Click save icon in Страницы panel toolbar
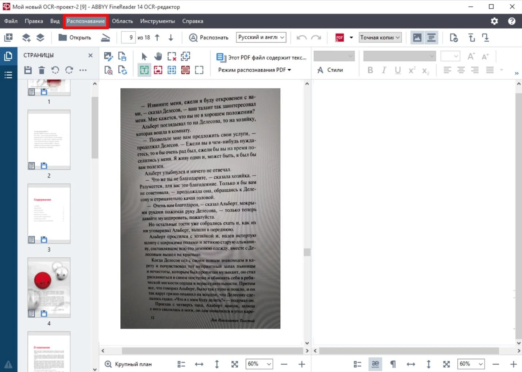The image size is (522, 372). pyautogui.click(x=28, y=70)
